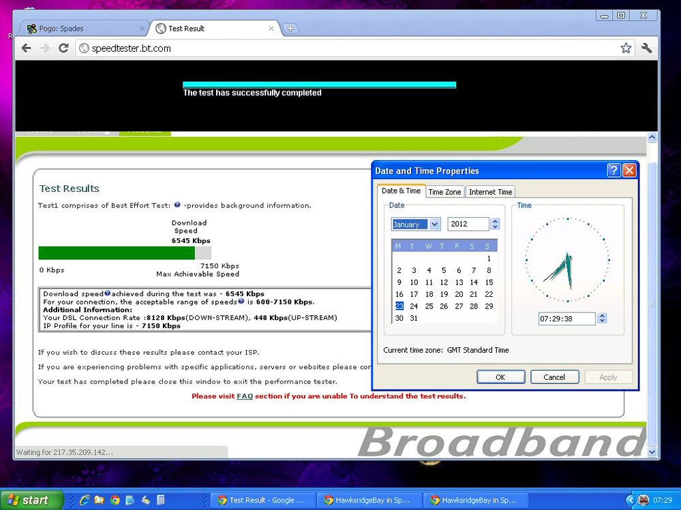Select the Date & Time tab
The width and height of the screenshot is (681, 510).
coord(401,191)
